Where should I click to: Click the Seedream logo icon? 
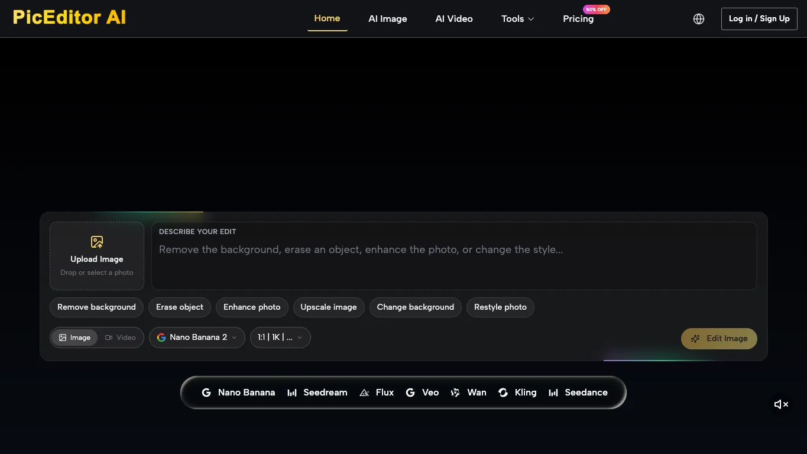point(292,393)
